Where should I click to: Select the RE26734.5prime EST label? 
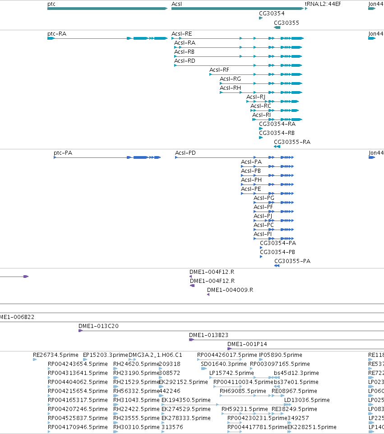56,355
